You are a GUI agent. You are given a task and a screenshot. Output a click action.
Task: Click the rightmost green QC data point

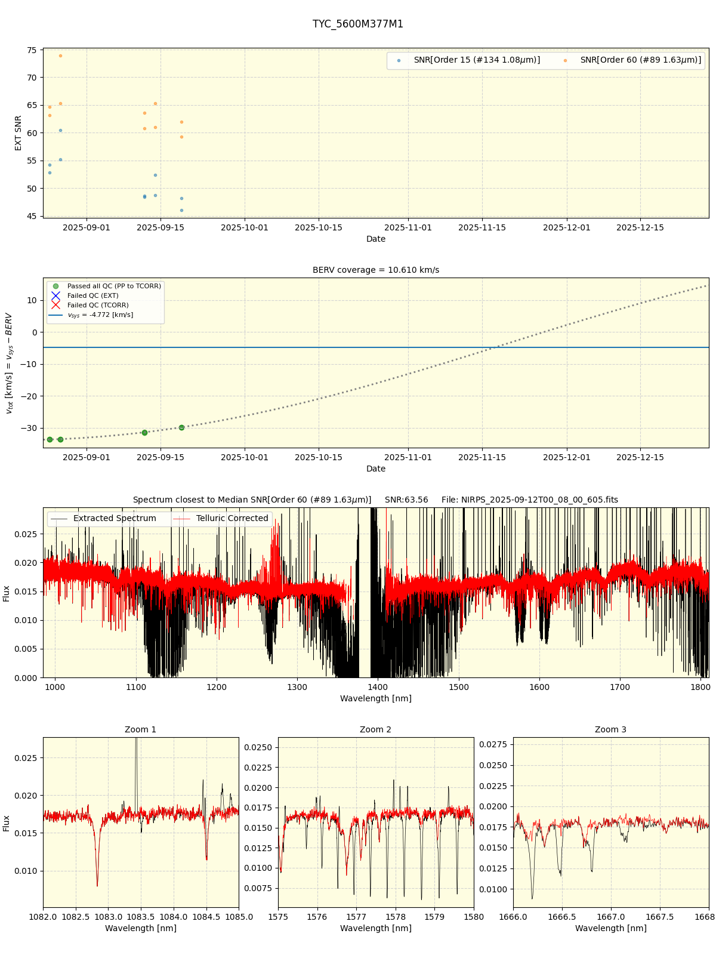tap(181, 427)
